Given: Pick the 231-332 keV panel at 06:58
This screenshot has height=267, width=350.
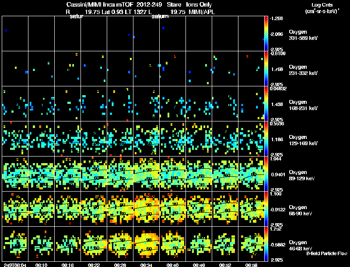Looking at the screenshot, I should [x=251, y=69].
